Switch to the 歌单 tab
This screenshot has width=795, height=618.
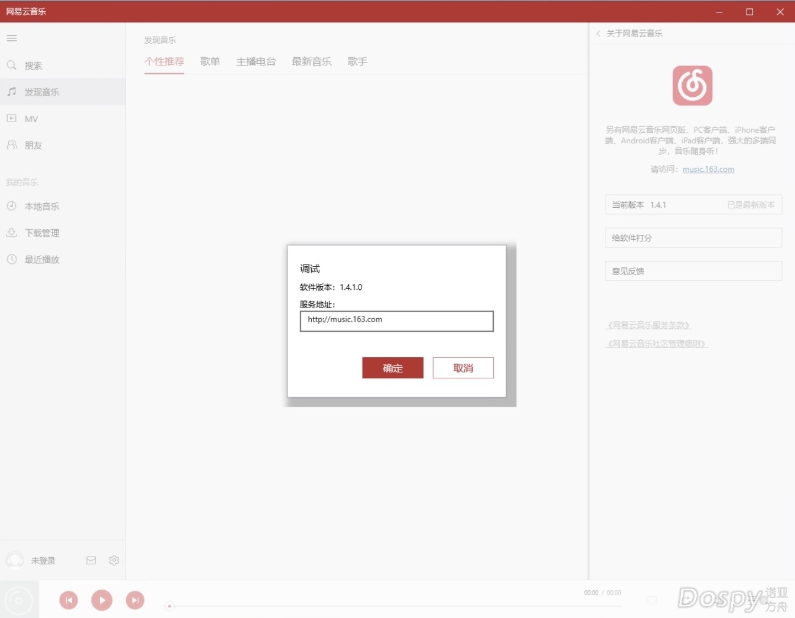click(x=210, y=61)
